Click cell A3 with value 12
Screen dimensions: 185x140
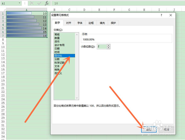tap(27, 21)
